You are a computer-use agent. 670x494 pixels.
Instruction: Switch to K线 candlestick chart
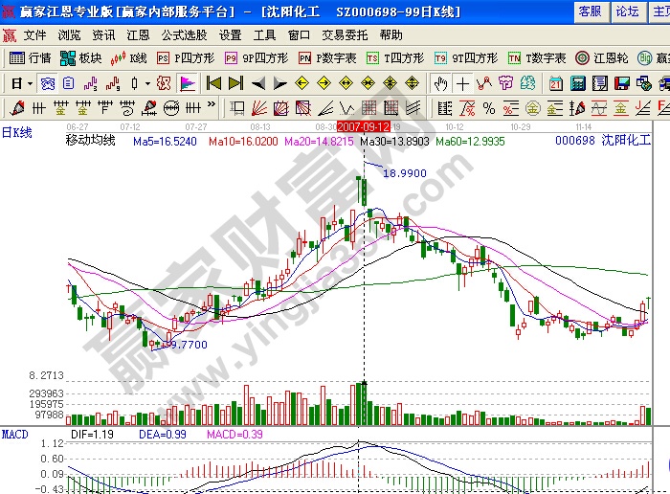pos(128,57)
